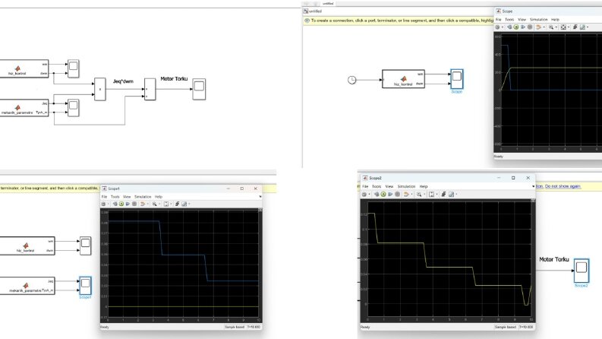Click Scale Axes Limits icon in Scope1
Screen dimensions: 602x339
click(166, 204)
